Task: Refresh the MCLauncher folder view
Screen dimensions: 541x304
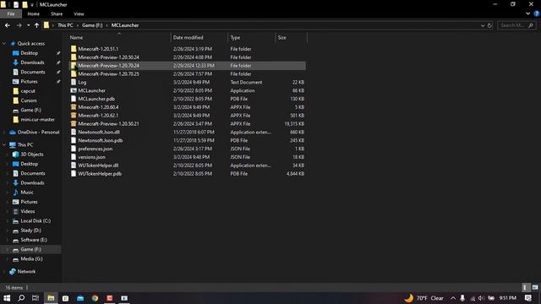Action: [x=489, y=25]
